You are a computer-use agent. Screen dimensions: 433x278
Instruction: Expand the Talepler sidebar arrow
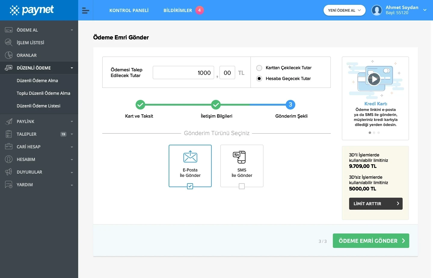[x=72, y=134]
